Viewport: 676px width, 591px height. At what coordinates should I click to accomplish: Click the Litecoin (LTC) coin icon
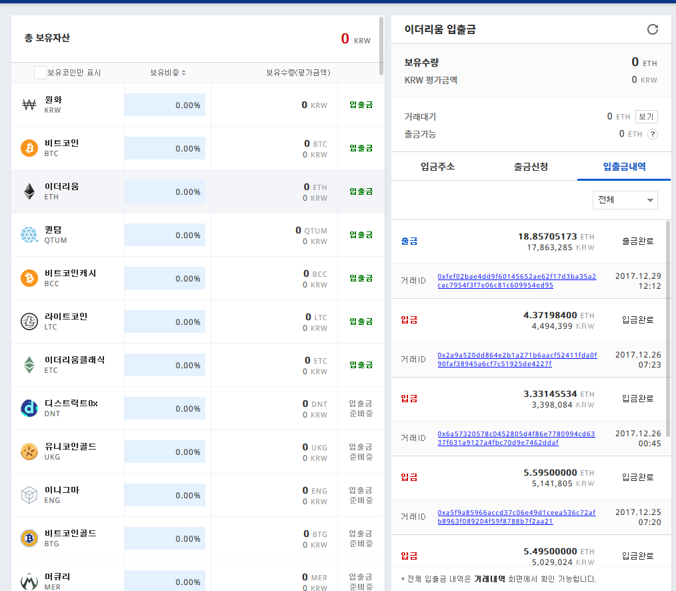[29, 322]
